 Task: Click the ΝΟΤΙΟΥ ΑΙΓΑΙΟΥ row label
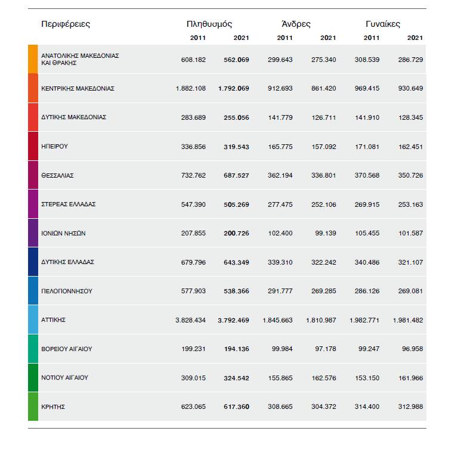coord(66,378)
